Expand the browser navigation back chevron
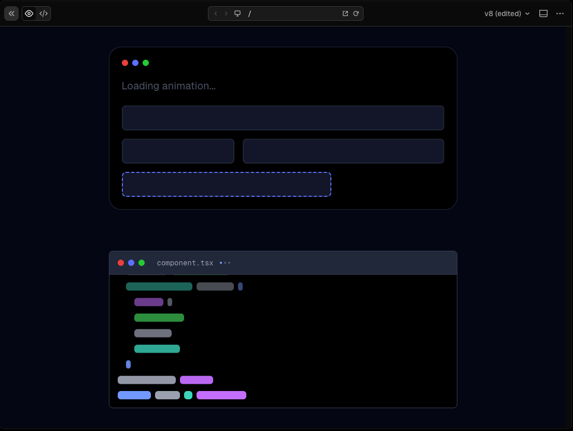The image size is (573, 431). [x=216, y=14]
